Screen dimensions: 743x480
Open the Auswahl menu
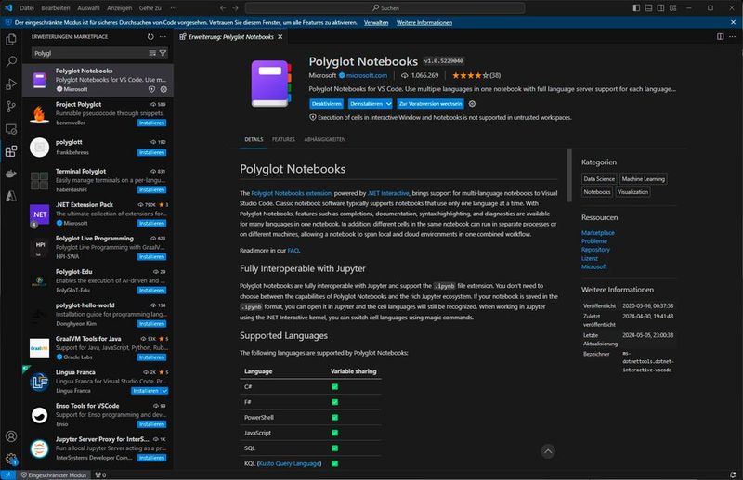pyautogui.click(x=88, y=8)
